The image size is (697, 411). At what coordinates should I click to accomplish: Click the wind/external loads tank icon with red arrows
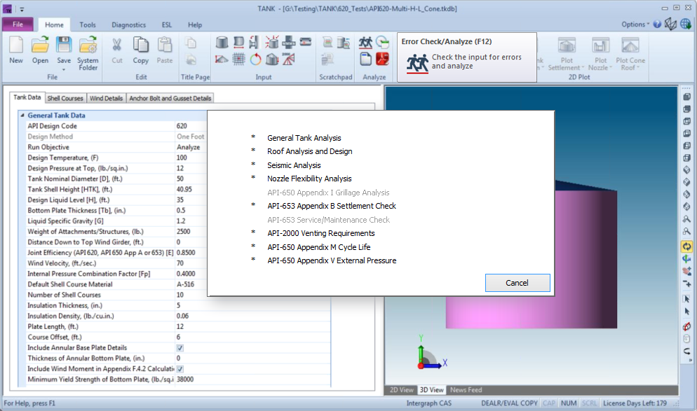point(272,42)
